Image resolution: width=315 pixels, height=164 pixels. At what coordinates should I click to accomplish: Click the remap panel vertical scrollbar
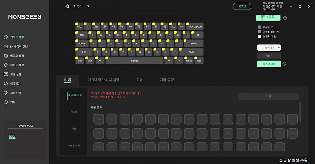click(x=300, y=112)
